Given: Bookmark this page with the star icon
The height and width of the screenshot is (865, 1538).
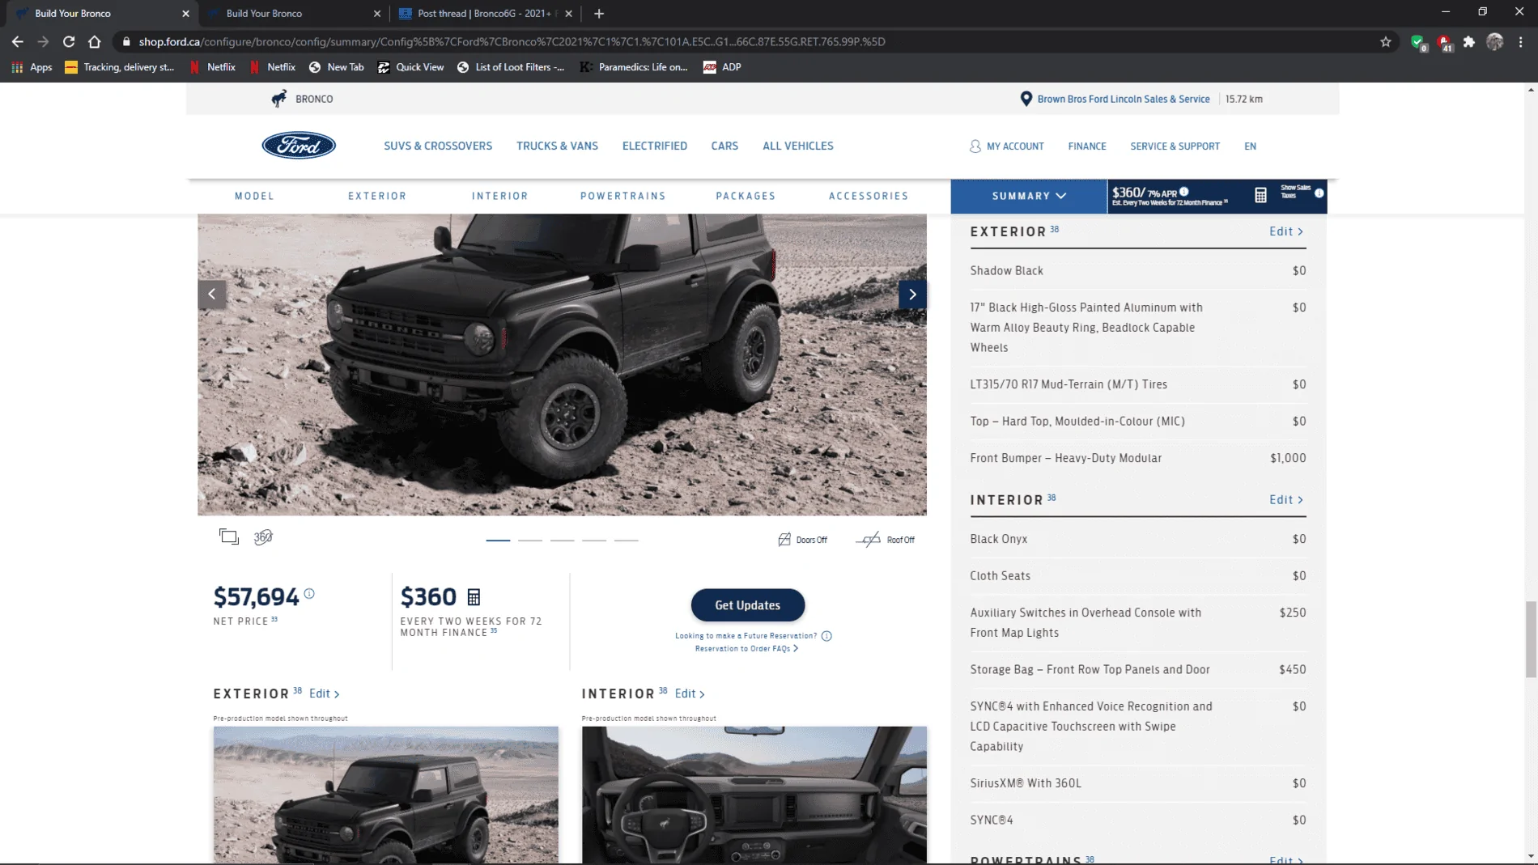Looking at the screenshot, I should tap(1386, 41).
